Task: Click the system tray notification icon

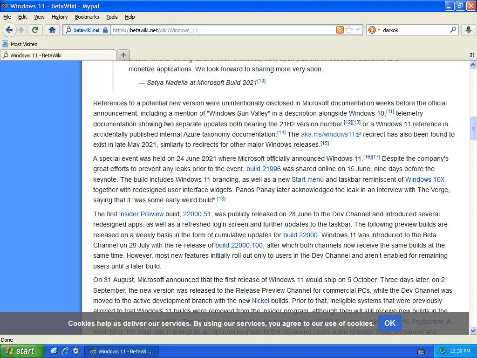Action: (443, 351)
